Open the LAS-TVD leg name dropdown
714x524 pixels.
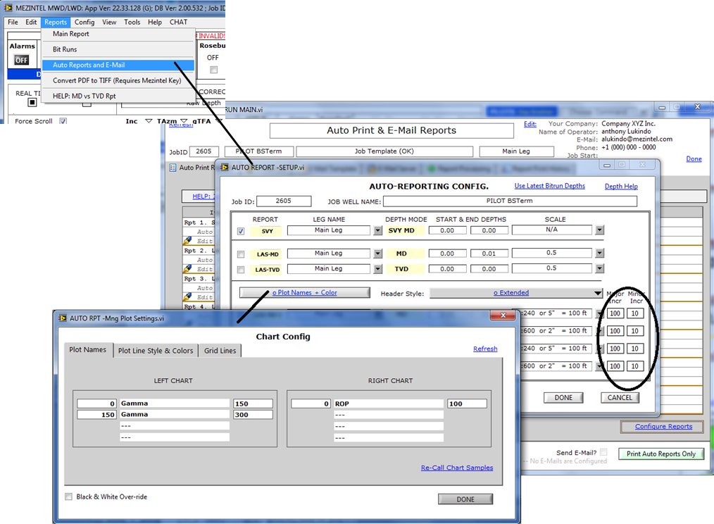[x=378, y=269]
